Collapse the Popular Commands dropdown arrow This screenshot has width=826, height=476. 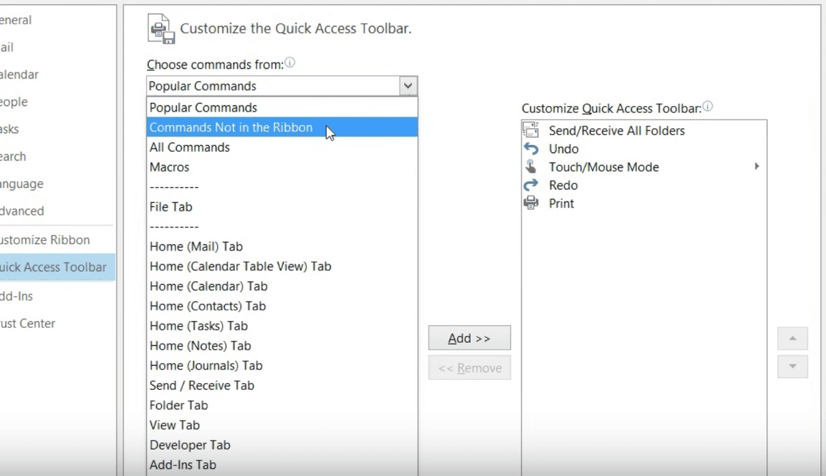408,86
